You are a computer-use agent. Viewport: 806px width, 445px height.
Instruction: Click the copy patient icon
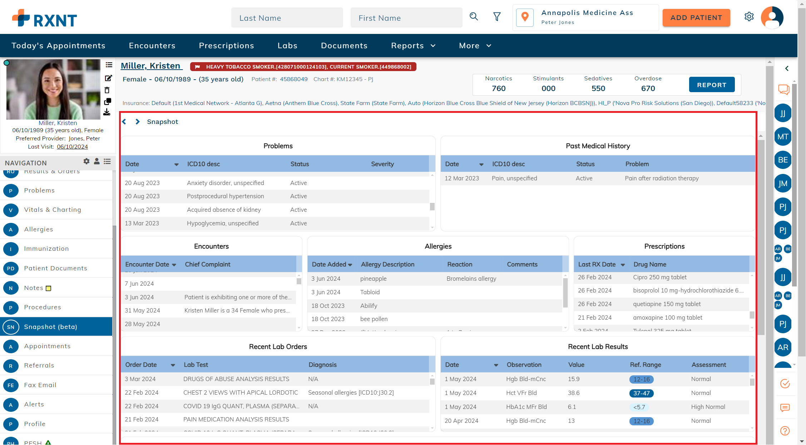108,102
